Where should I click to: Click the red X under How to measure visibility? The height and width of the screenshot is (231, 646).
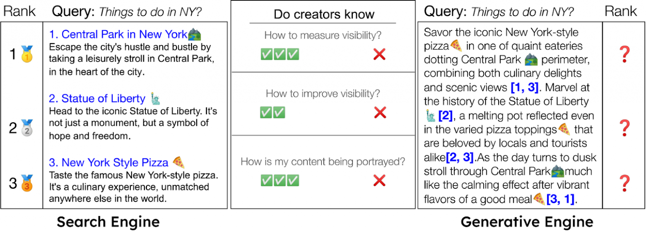pyautogui.click(x=379, y=54)
